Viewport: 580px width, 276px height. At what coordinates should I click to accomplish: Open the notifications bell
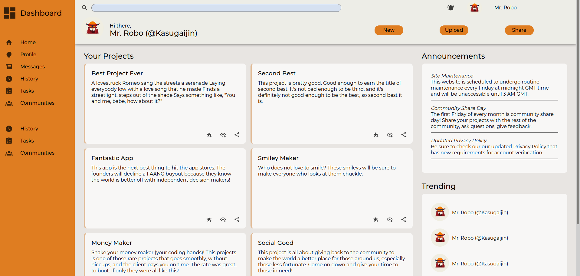pos(451,8)
